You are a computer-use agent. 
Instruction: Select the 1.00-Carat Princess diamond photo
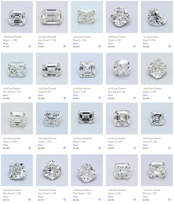pos(52,119)
